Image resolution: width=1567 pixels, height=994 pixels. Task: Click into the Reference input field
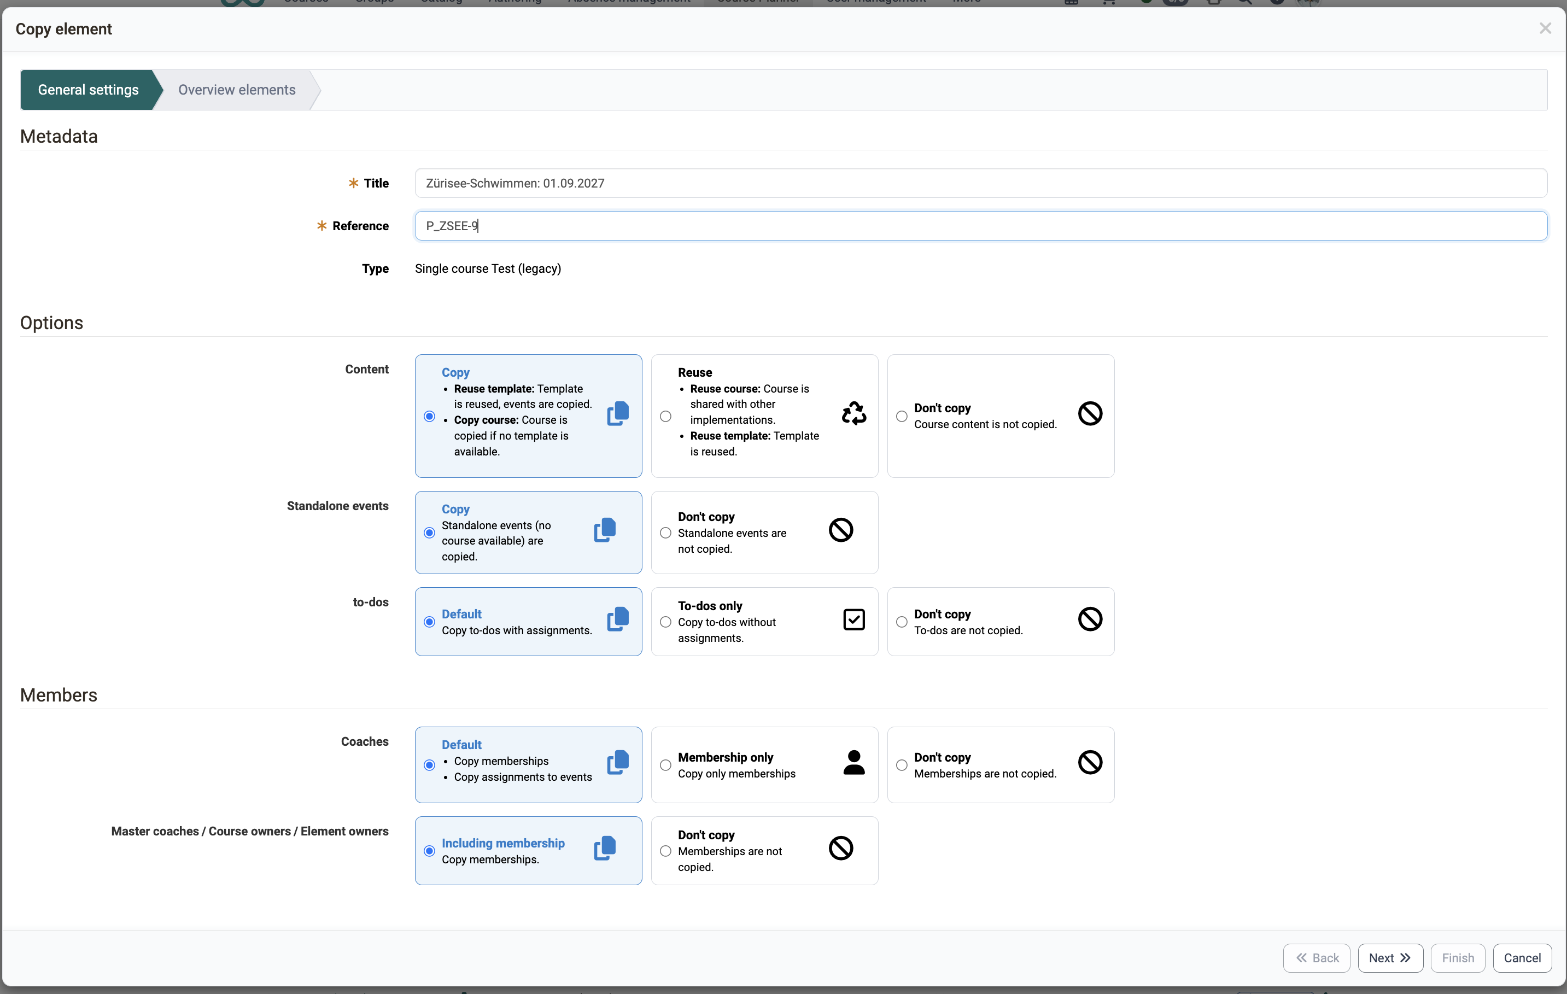click(981, 226)
